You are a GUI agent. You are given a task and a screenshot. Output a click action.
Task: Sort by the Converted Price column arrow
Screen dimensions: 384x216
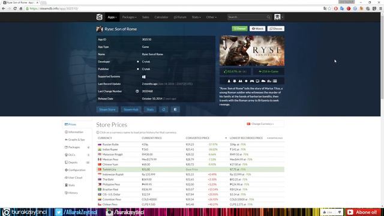[226, 138]
